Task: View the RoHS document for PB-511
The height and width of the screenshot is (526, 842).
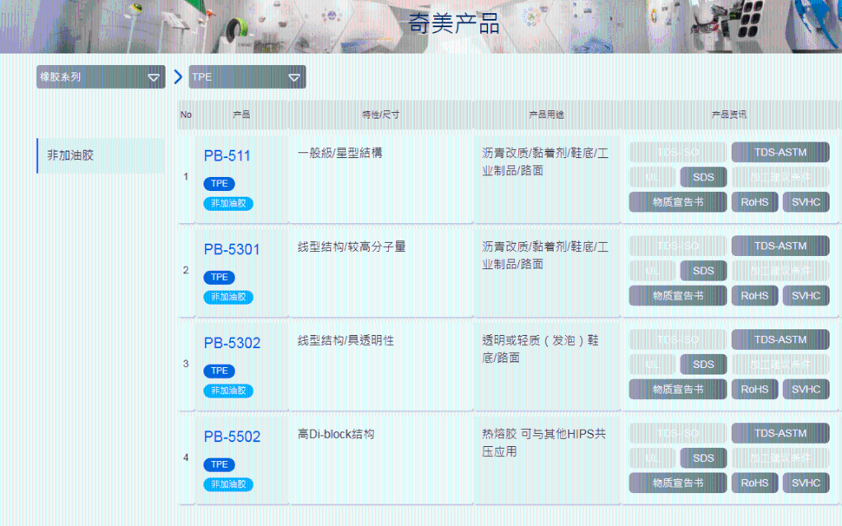Action: click(755, 202)
